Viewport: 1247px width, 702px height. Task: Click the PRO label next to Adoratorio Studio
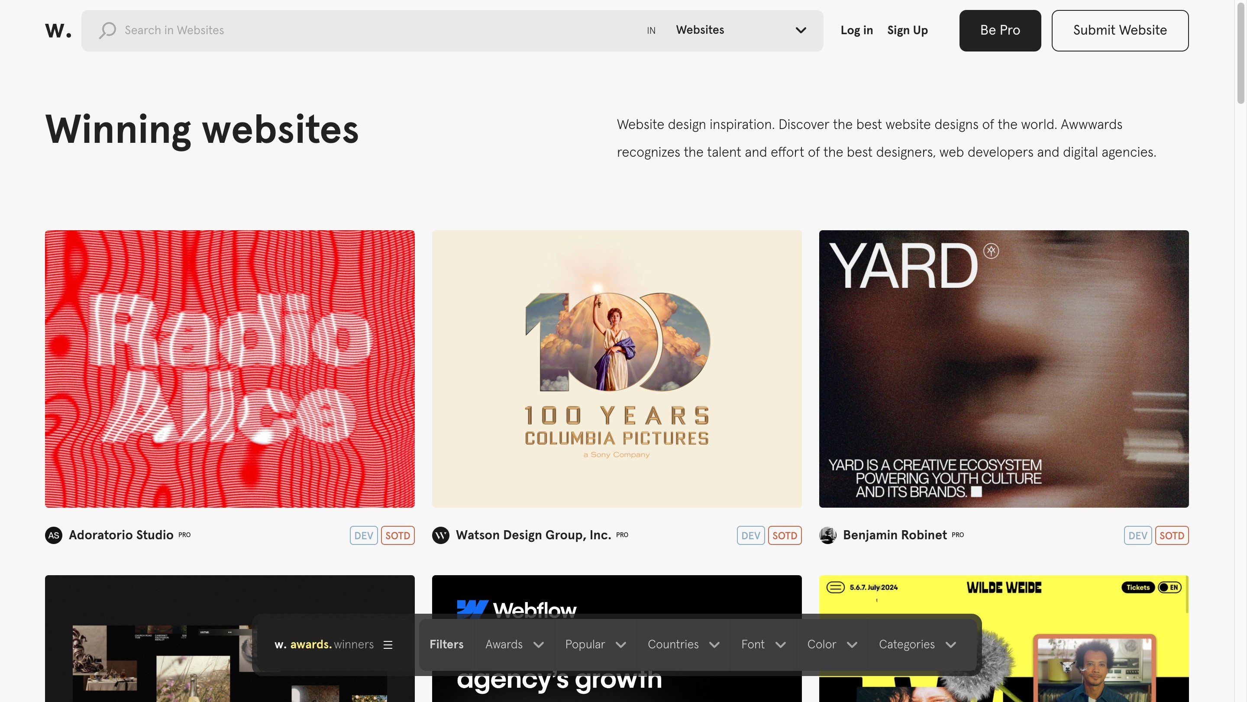click(184, 535)
